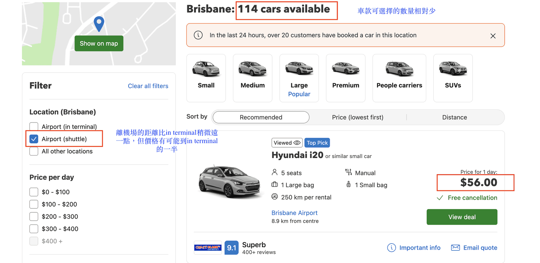Click the Top Pick badge
Image resolution: width=540 pixels, height=263 pixels.
tap(317, 143)
